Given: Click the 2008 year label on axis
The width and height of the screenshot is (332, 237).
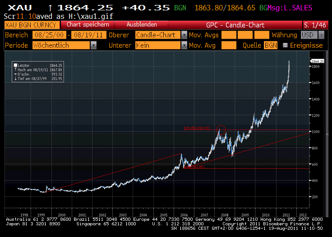Looking at the screenshot, I should [x=225, y=215].
